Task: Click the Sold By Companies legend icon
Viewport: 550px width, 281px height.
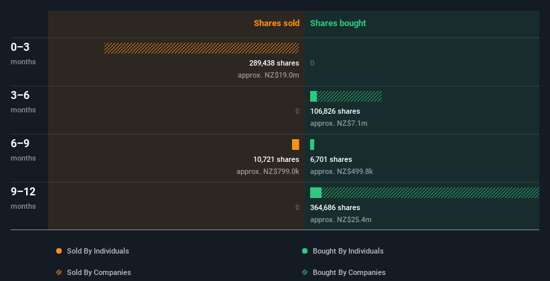Action: click(59, 272)
